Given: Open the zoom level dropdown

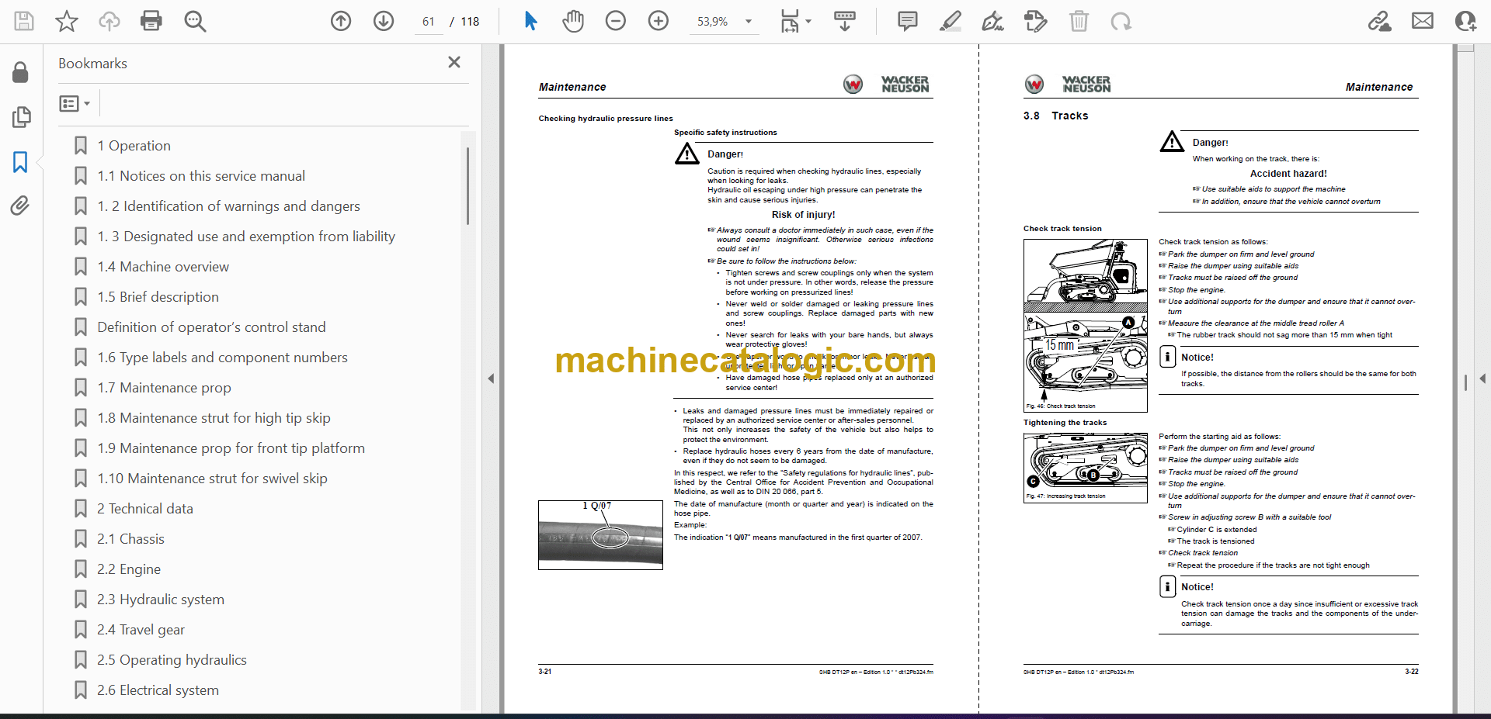Looking at the screenshot, I should (x=749, y=22).
